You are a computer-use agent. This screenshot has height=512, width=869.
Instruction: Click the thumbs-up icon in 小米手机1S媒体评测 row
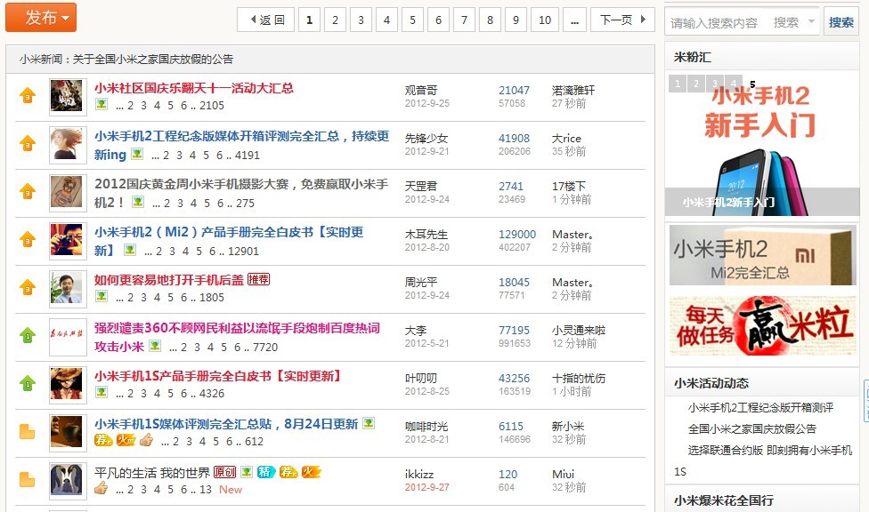click(146, 440)
